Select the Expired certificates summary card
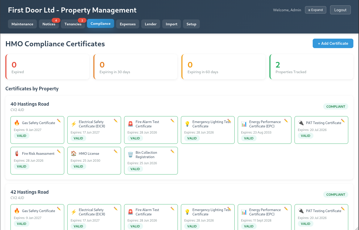Image resolution: width=359 pixels, height=230 pixels. 47,67
